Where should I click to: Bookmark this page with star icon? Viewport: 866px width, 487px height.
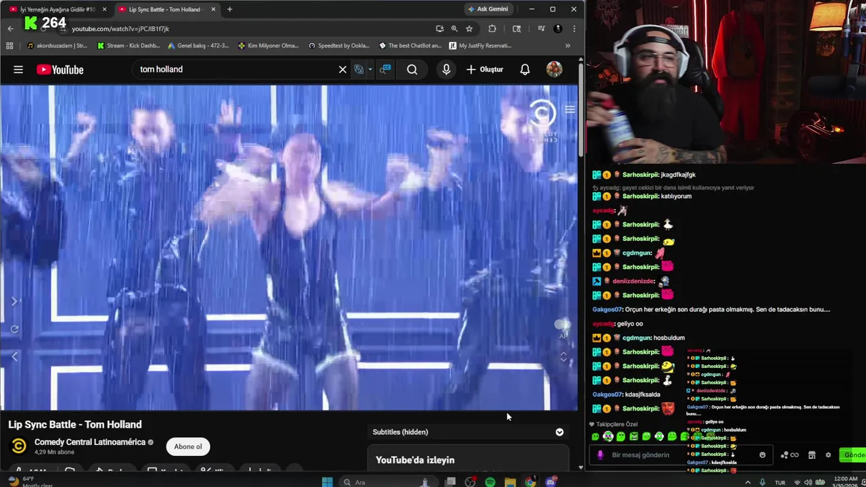pos(469,28)
